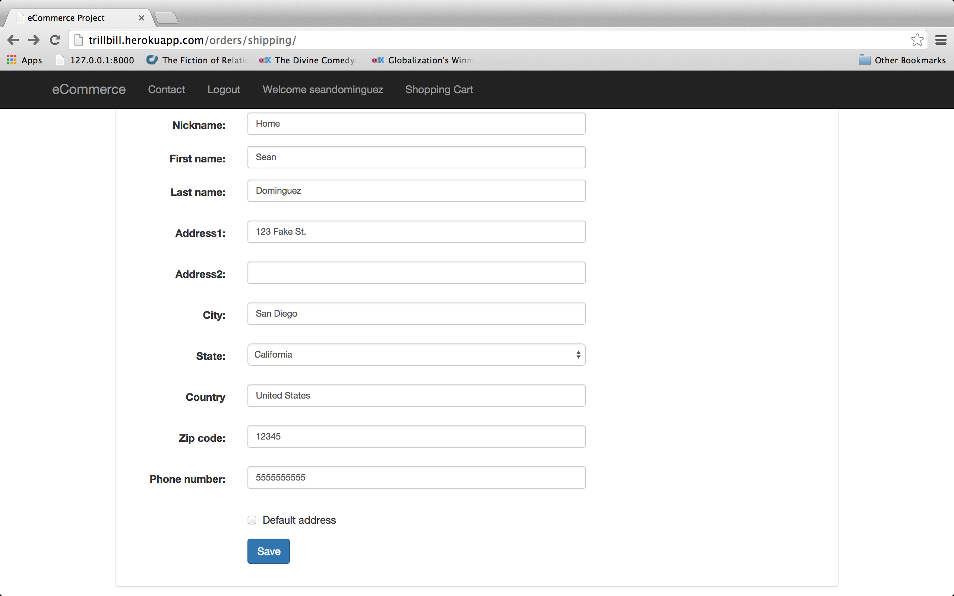
Task: Click the eCommerce brand link
Action: tap(89, 89)
